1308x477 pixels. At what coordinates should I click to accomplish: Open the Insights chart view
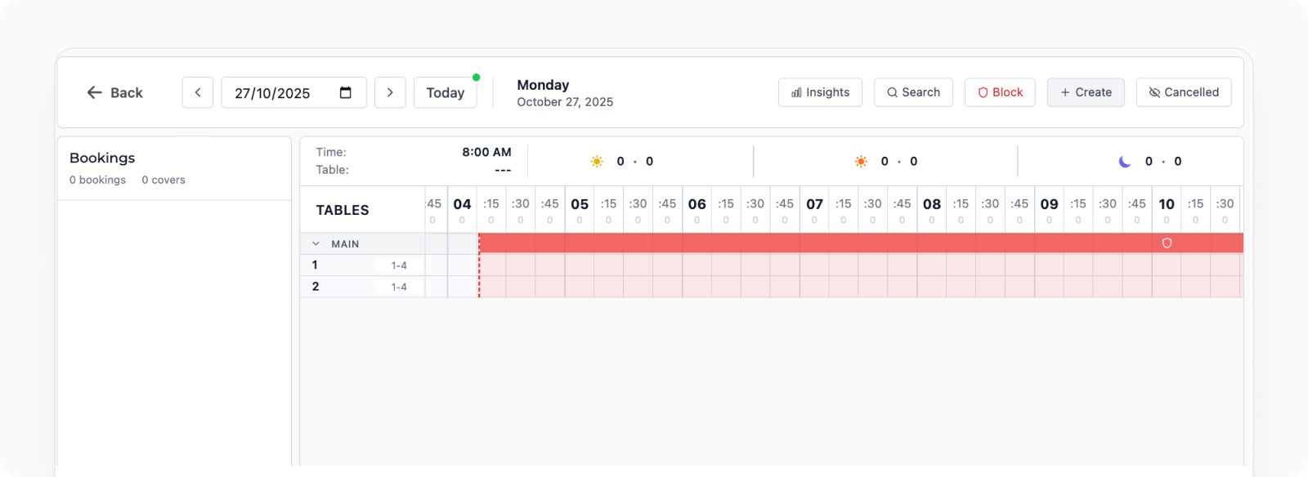(x=821, y=92)
